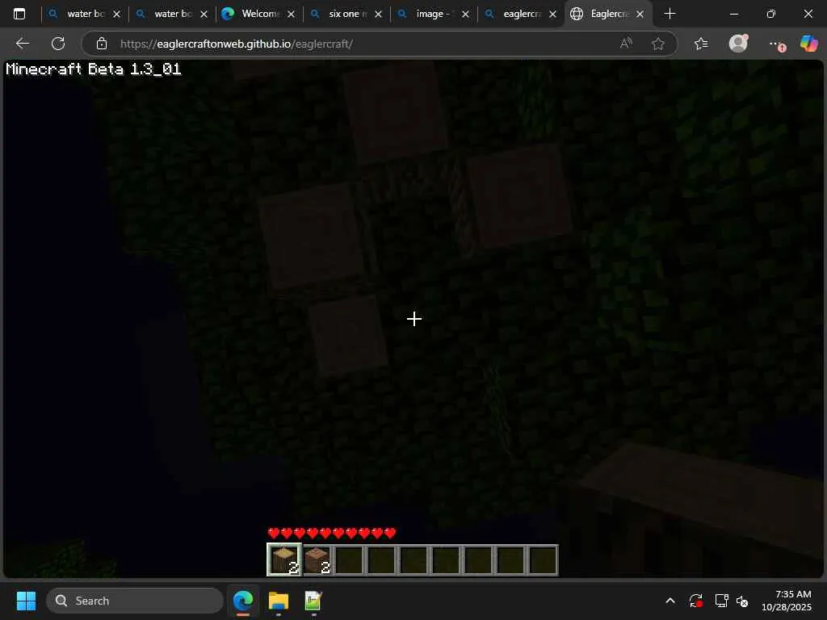
Task: Click the taskbar Search box
Action: tap(135, 601)
